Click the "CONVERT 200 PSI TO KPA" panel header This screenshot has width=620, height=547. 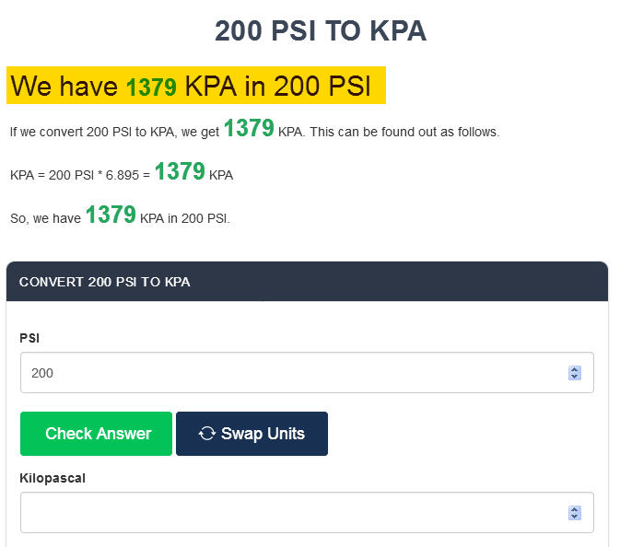coord(105,282)
